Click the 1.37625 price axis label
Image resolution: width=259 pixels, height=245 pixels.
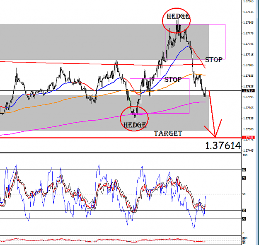[248, 86]
